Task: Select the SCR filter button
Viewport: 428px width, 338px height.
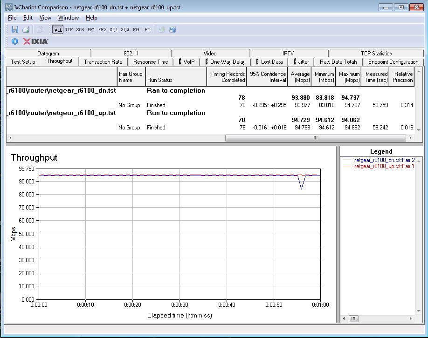Action: tap(80, 29)
